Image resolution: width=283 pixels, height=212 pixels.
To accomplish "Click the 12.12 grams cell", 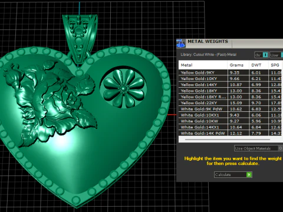I will click(x=238, y=133).
